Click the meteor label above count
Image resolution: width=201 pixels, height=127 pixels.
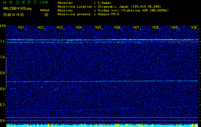click(x=45, y=10)
